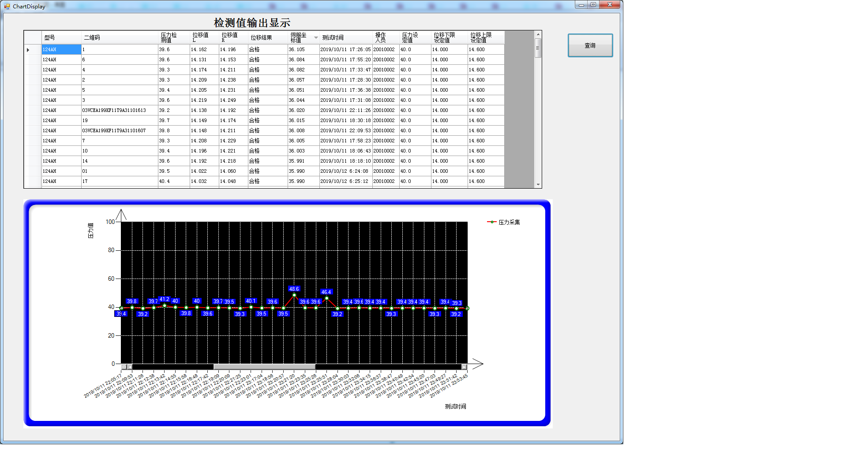Click the ChartDisplay app icon in title bar
Screen dimensions: 847x476
tap(7, 6)
